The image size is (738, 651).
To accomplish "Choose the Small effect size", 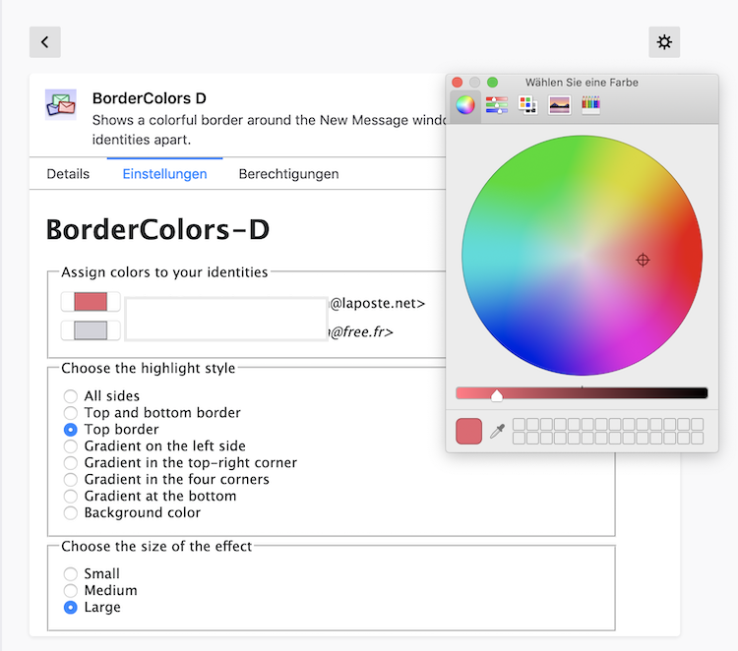I will (71, 574).
